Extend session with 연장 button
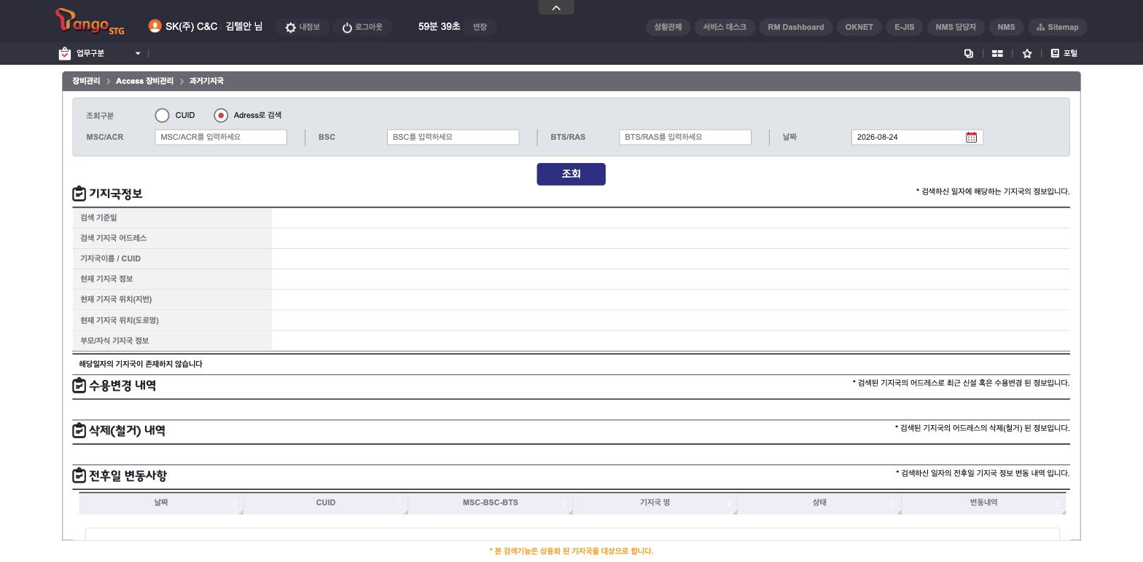This screenshot has width=1143, height=562. tap(480, 27)
